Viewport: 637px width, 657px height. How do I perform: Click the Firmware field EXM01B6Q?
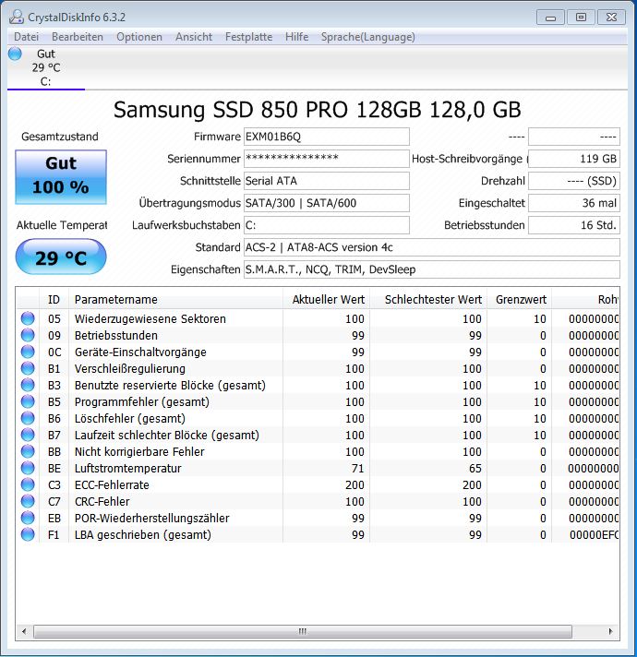tap(327, 137)
